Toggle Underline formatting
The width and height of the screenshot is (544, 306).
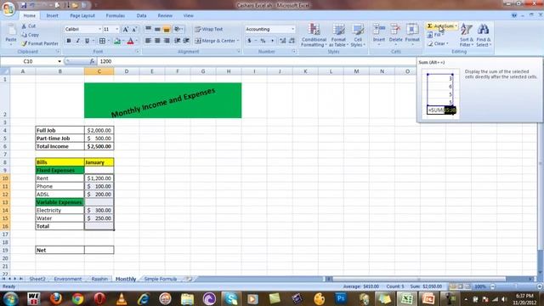[x=87, y=41]
